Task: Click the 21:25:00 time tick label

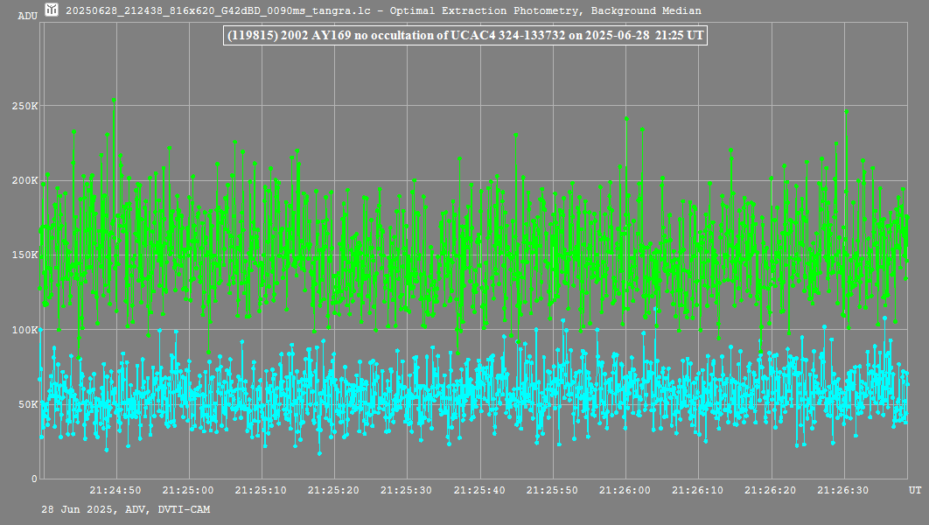Action: click(x=188, y=490)
